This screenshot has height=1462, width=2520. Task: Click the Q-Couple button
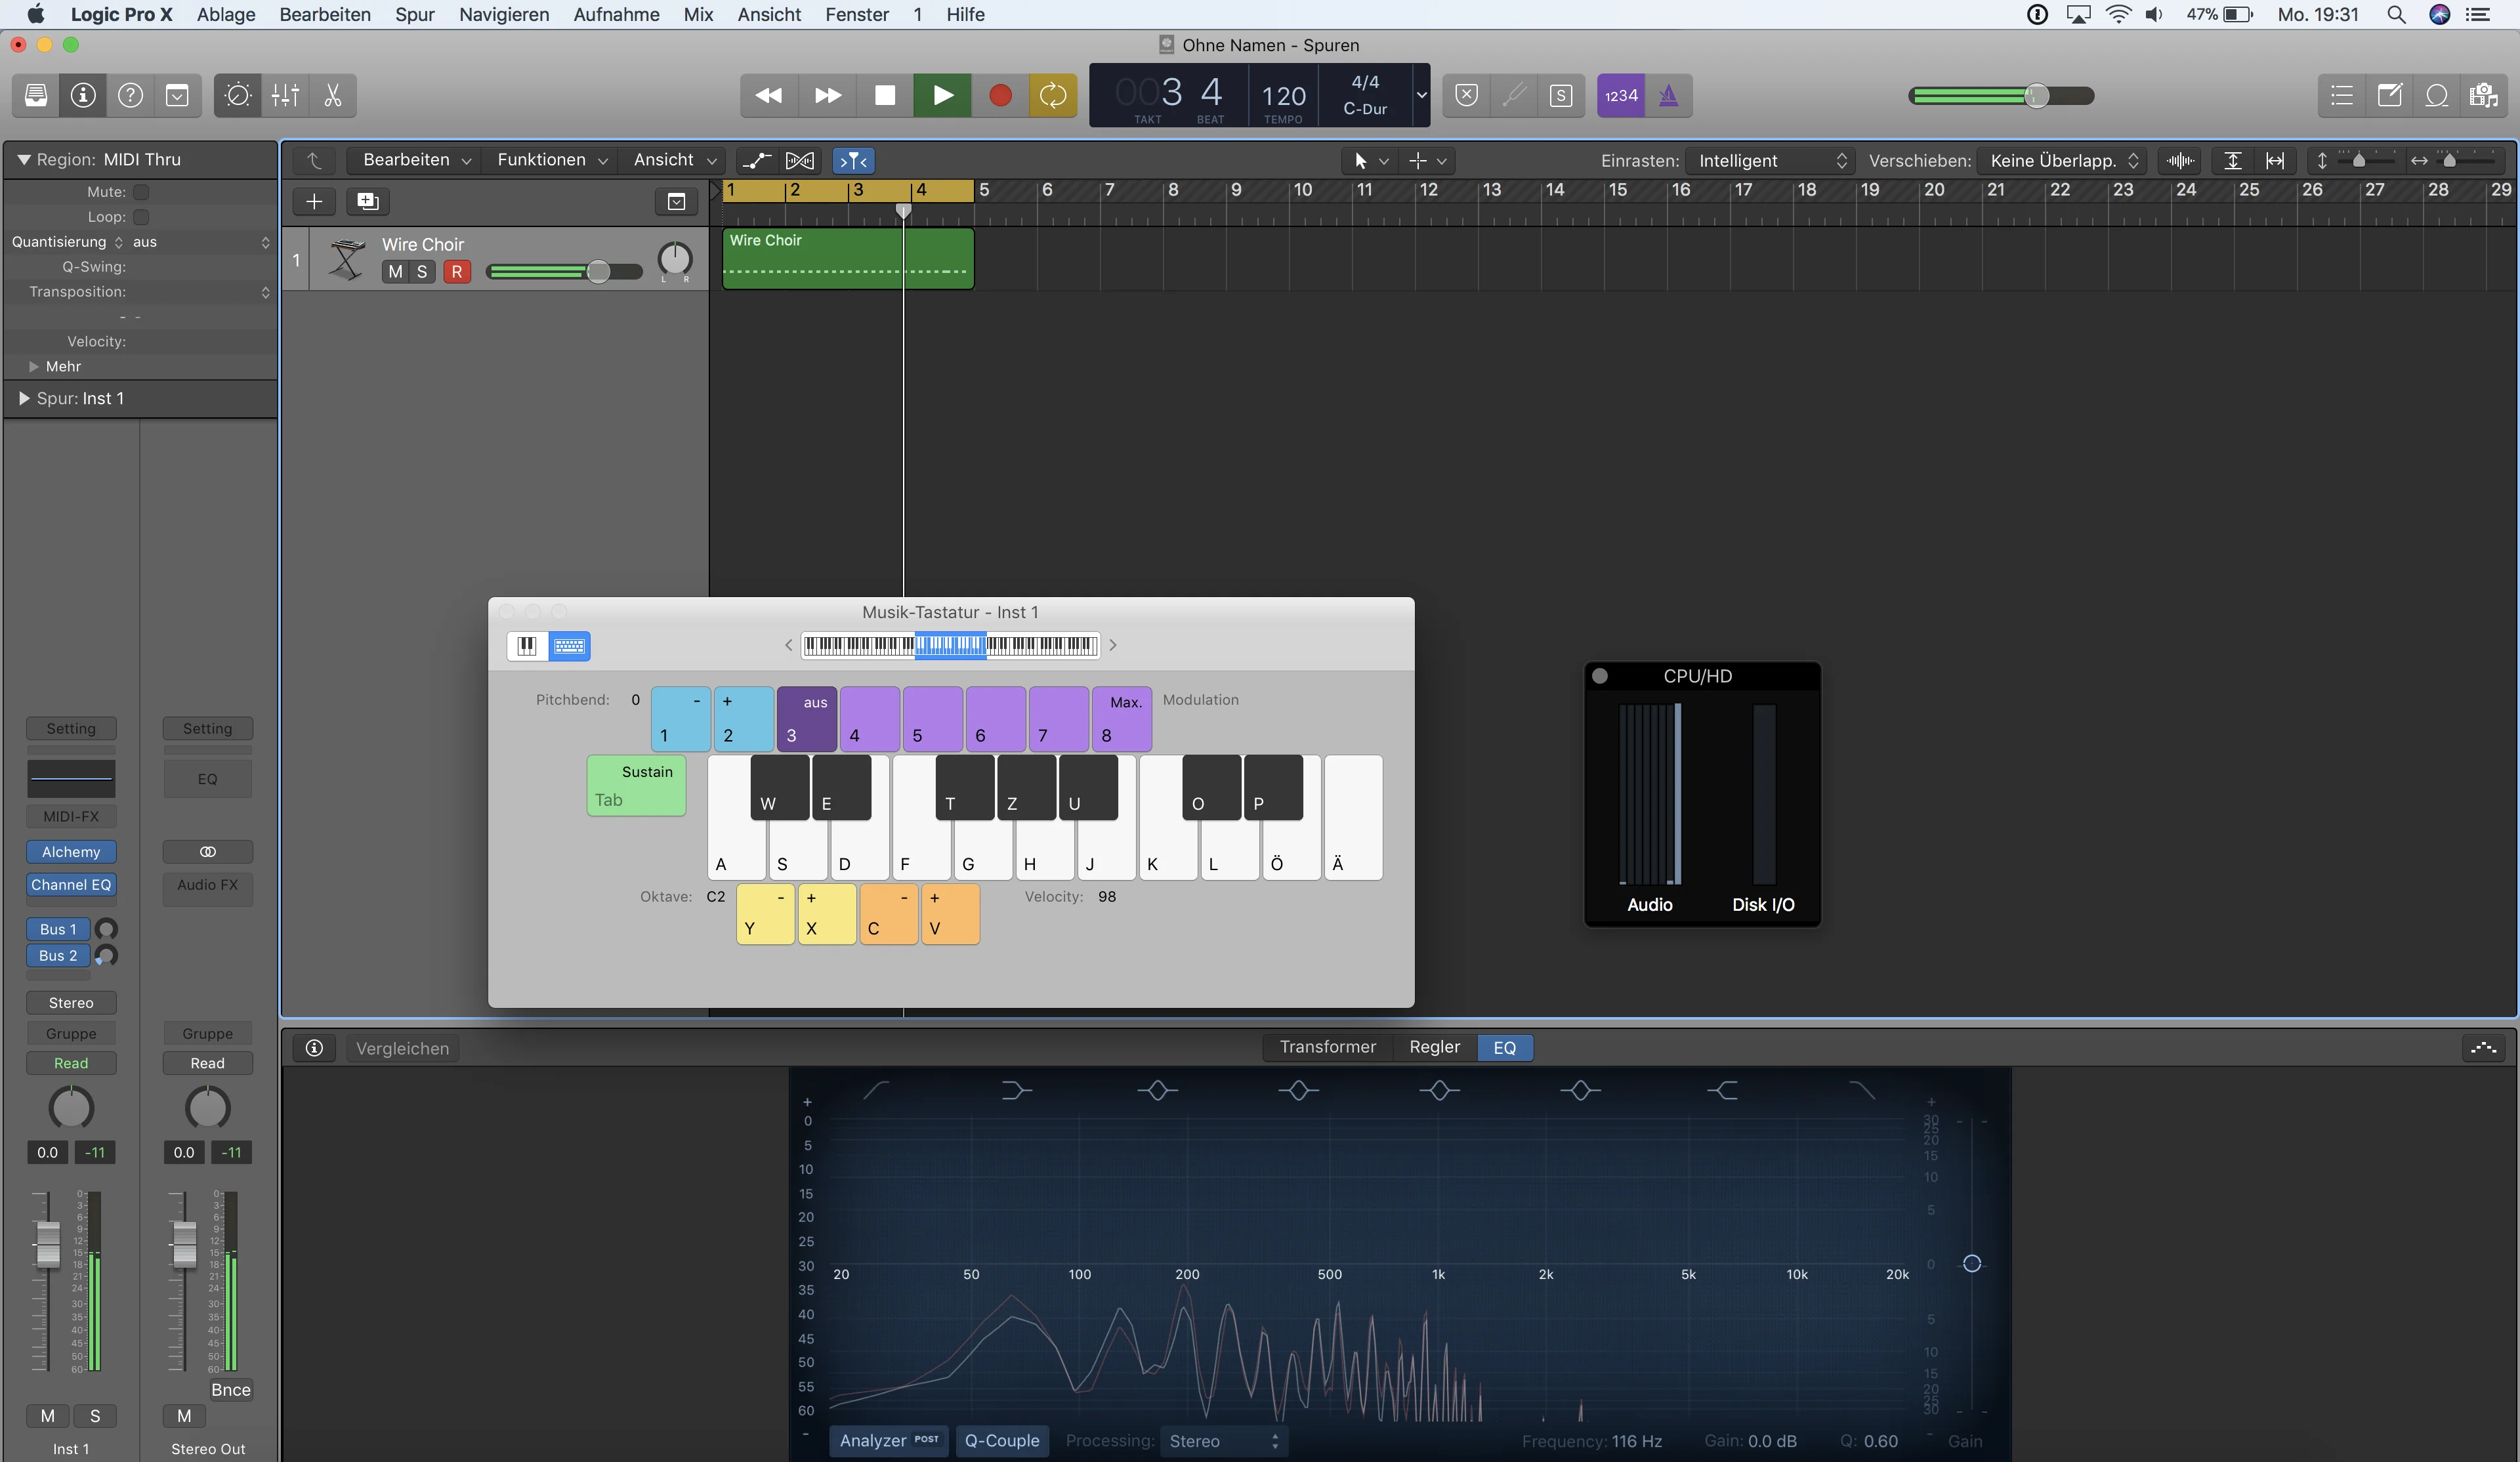coord(1002,1440)
